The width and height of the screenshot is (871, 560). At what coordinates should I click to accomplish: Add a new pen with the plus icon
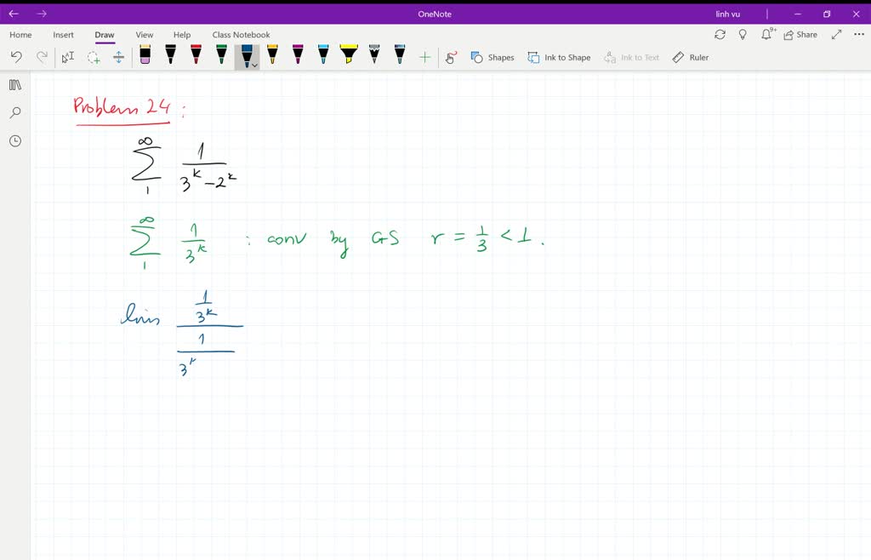(x=425, y=56)
